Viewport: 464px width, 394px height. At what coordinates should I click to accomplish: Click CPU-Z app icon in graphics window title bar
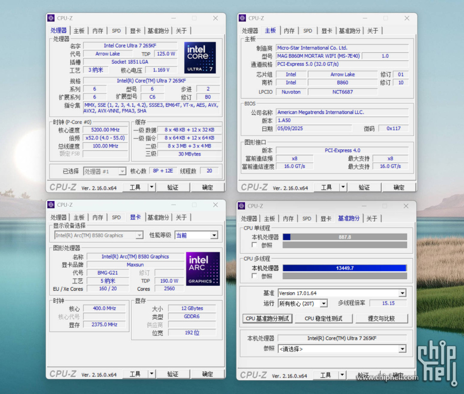(51, 204)
